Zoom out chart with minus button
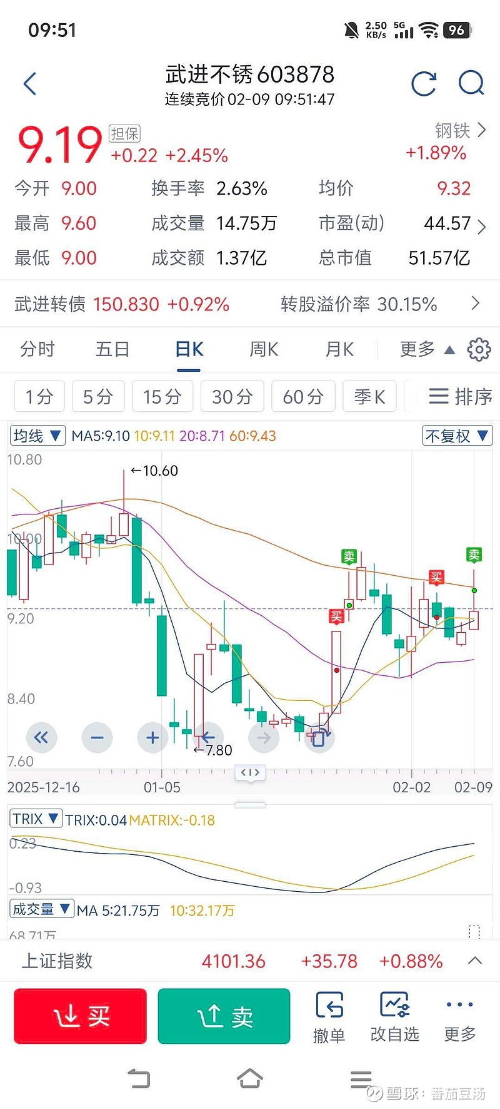The height and width of the screenshot is (1109, 500). coord(97,738)
